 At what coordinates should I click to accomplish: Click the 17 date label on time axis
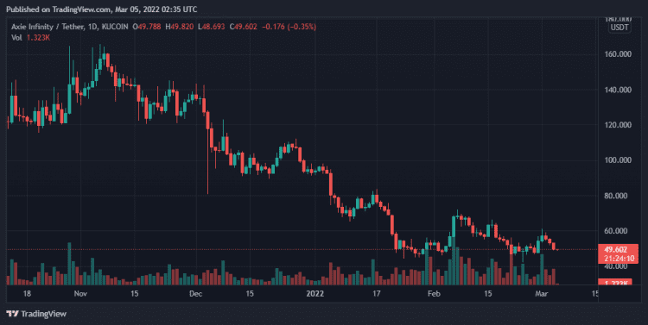click(376, 294)
